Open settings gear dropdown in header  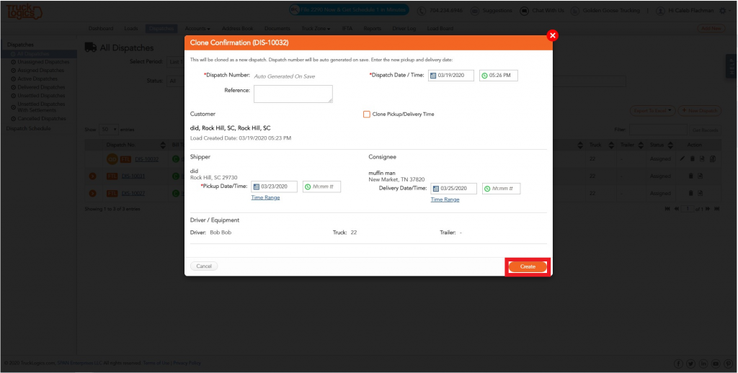coord(725,10)
